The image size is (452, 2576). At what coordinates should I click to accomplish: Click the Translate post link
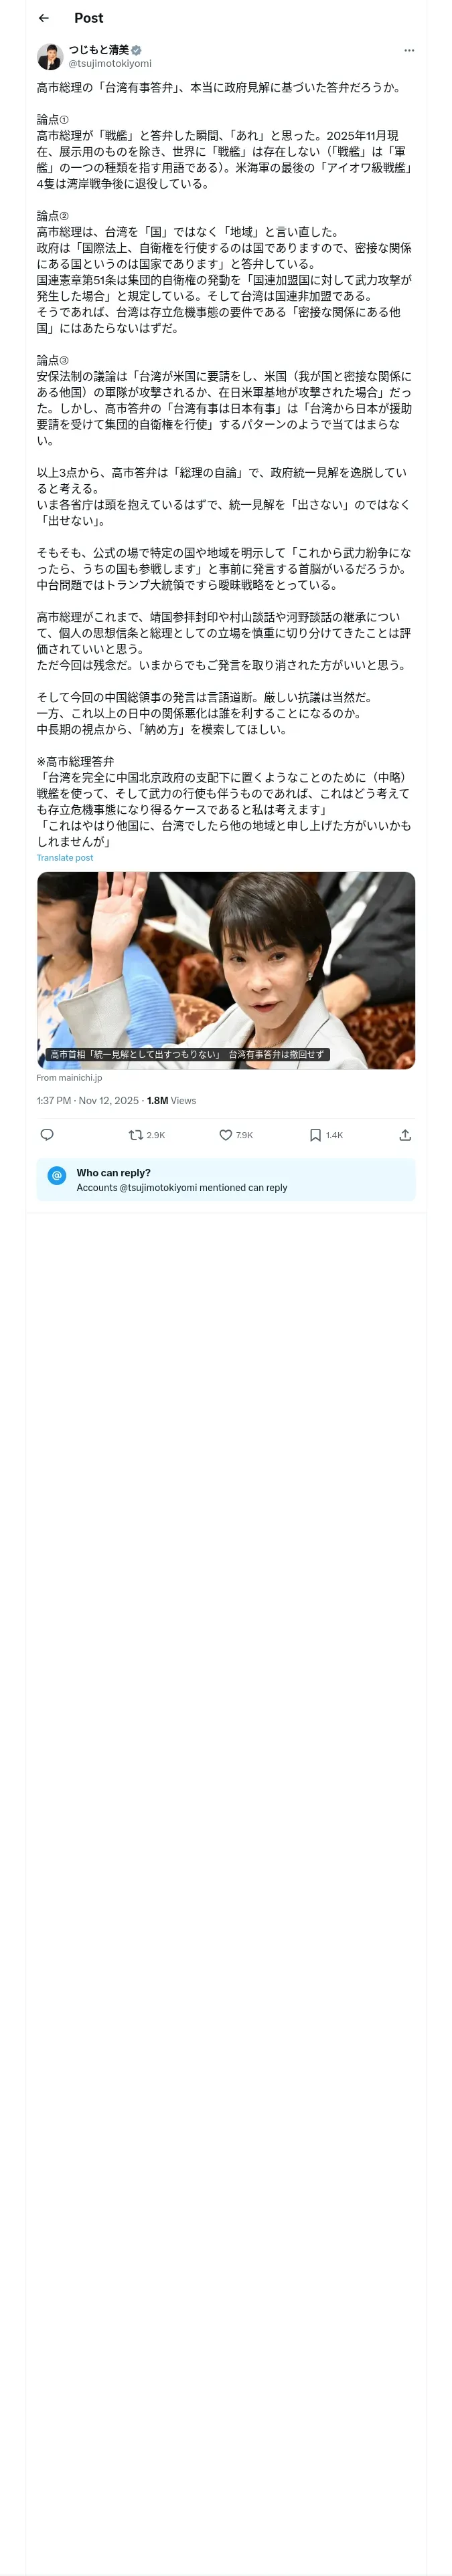tap(65, 857)
